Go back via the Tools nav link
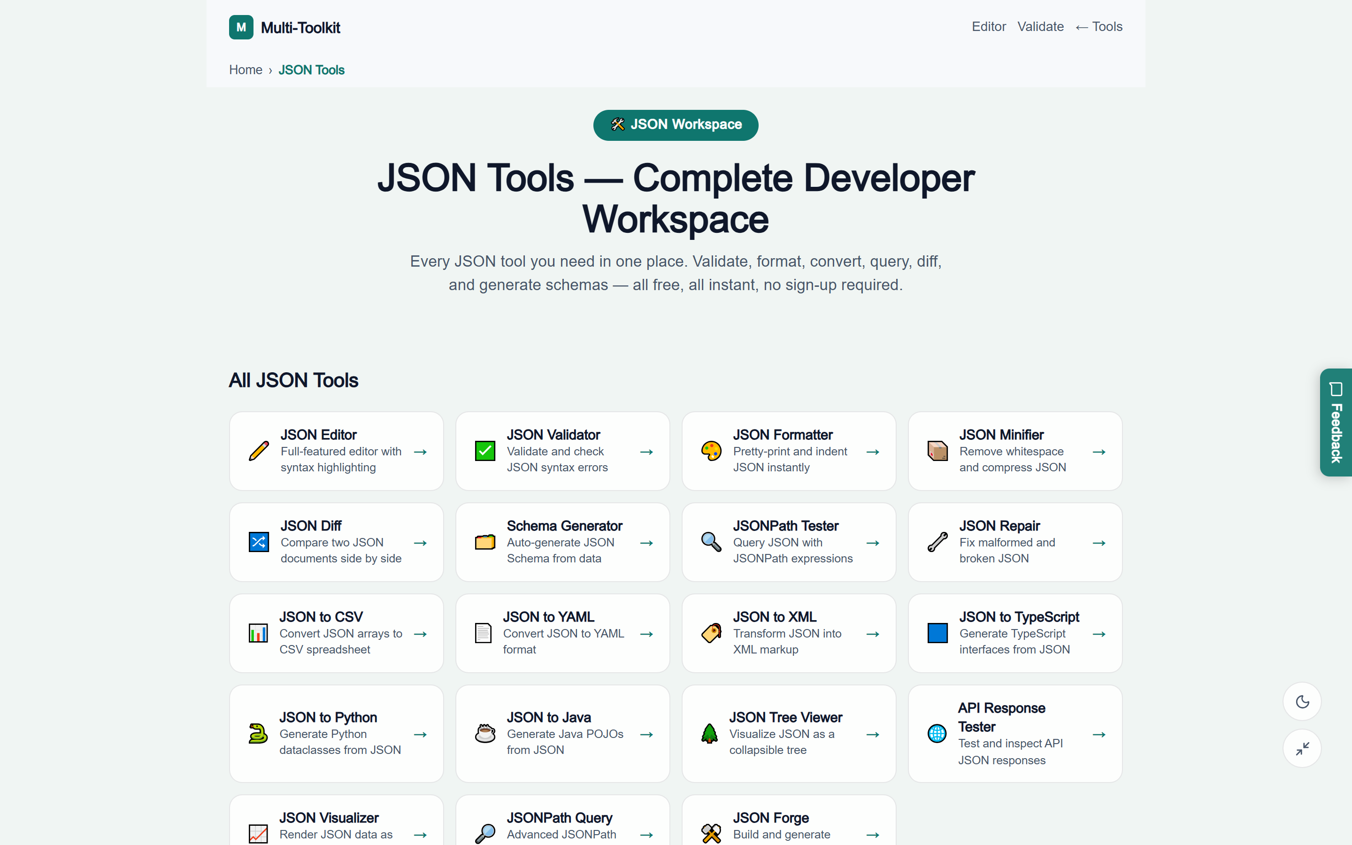 1099,27
